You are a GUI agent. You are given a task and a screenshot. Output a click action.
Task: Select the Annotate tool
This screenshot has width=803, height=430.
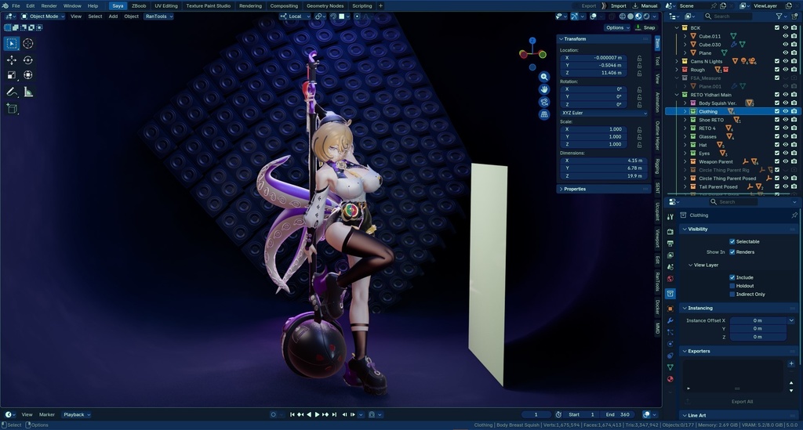[x=11, y=92]
